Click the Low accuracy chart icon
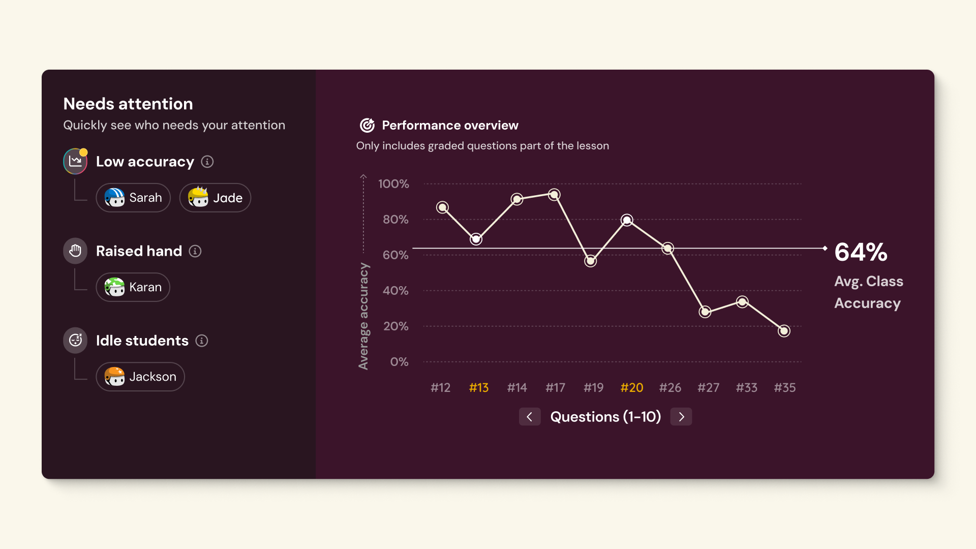The image size is (976, 549). 75,162
